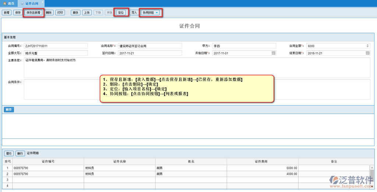Go to previous record via 上张

click(87, 12)
